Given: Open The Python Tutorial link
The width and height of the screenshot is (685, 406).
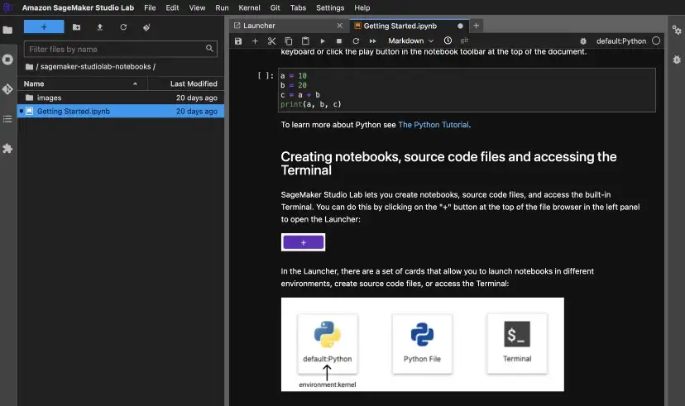Looking at the screenshot, I should [x=434, y=125].
